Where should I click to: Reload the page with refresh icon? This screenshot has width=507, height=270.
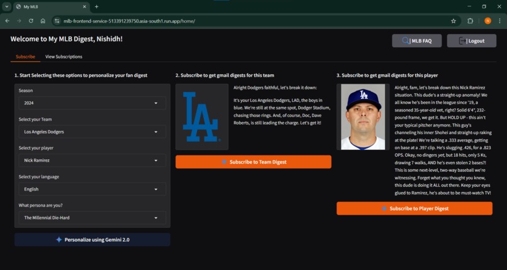pyautogui.click(x=31, y=21)
